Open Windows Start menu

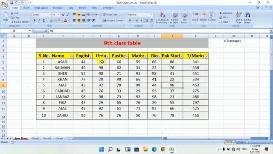pos(102,149)
